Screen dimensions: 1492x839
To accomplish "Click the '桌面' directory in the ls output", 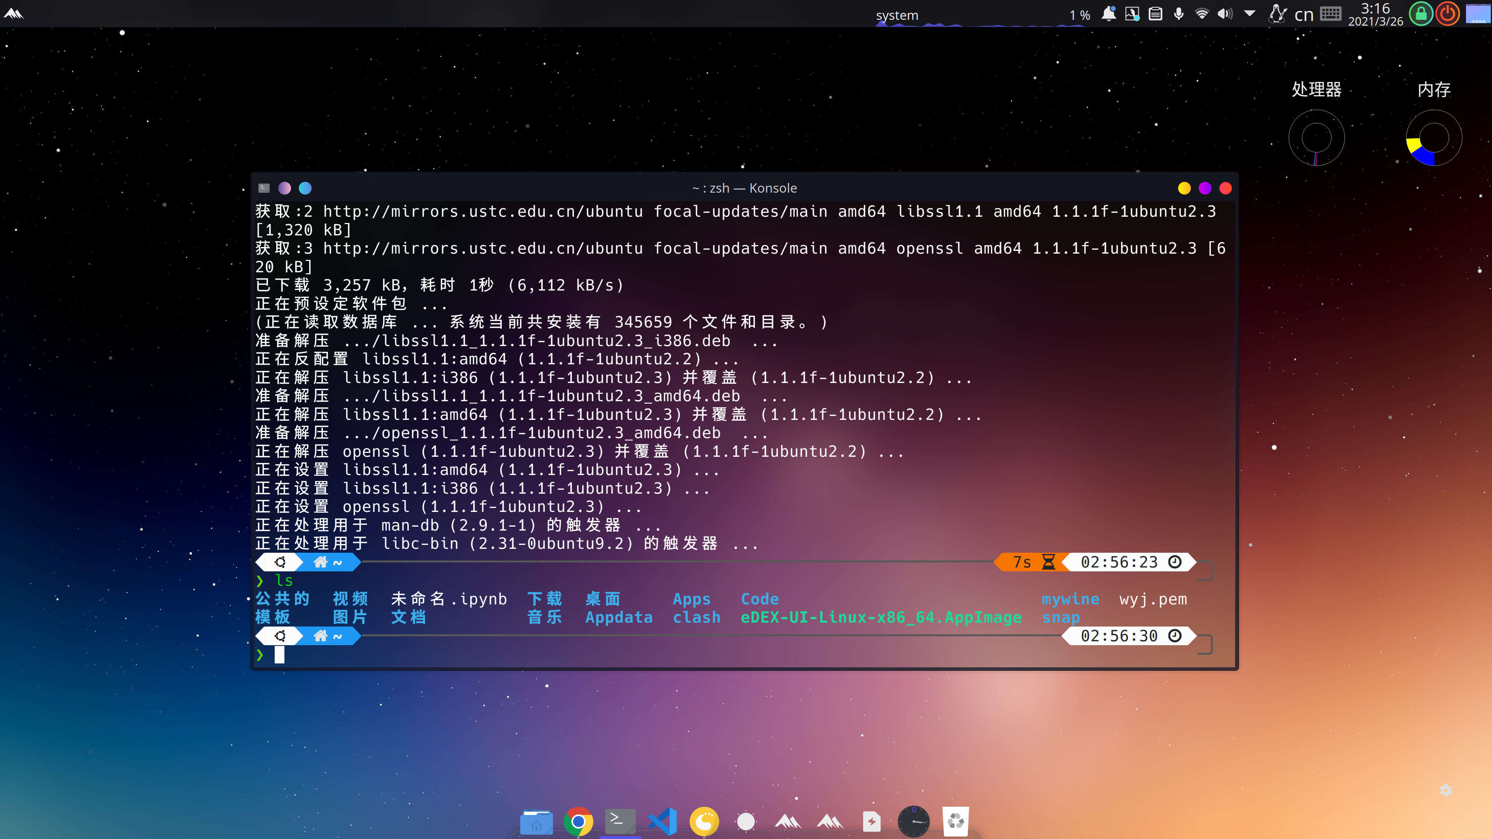I will (x=603, y=599).
